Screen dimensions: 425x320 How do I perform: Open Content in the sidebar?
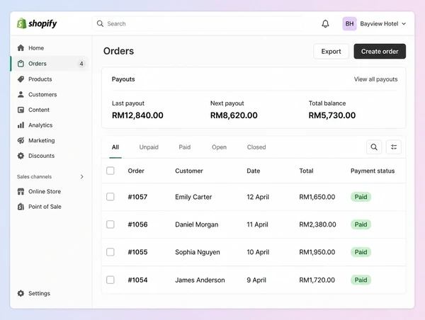click(x=50, y=110)
